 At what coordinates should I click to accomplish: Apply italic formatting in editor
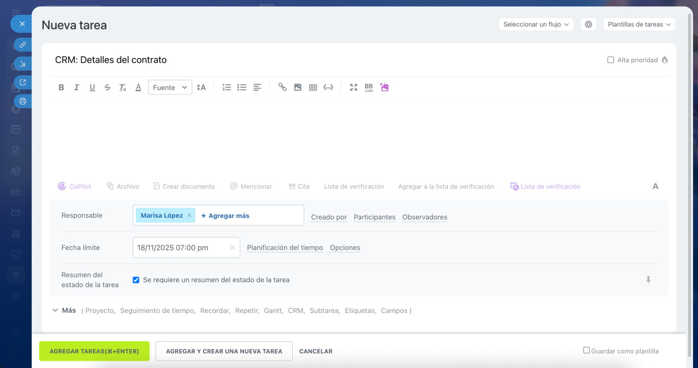point(76,87)
